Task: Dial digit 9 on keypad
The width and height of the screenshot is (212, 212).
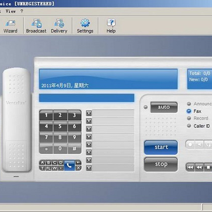Action: (x=74, y=137)
